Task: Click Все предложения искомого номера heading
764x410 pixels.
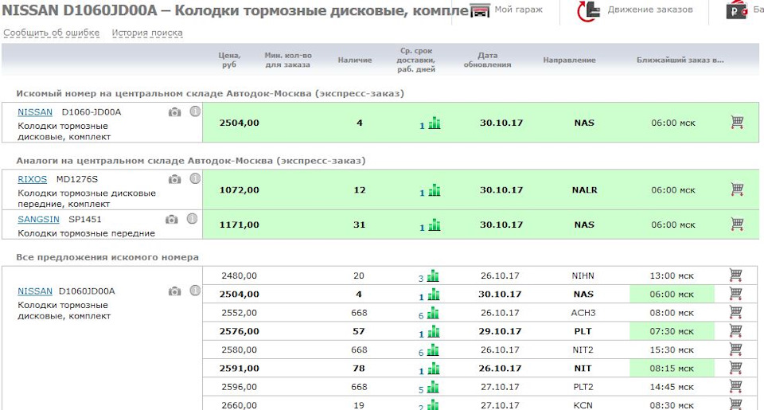Action: pyautogui.click(x=107, y=257)
